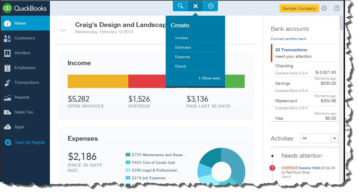Click the $304.96 Mastercard balance
Screen dimensions: 359x194
click(x=328, y=101)
